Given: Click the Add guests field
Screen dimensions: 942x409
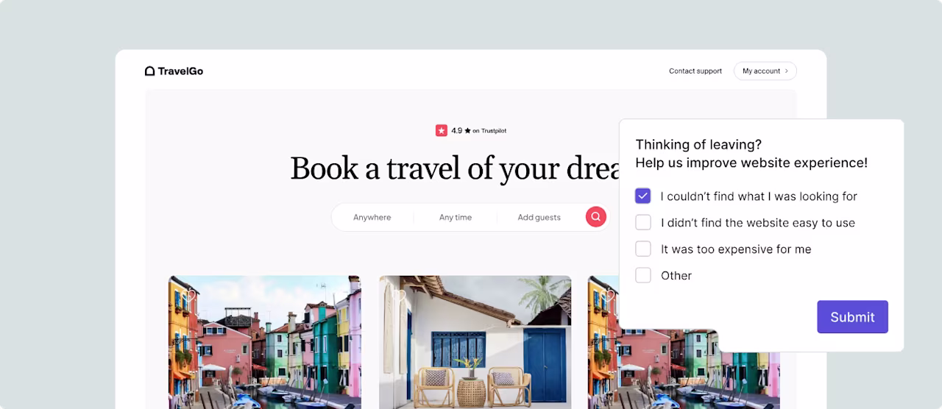Looking at the screenshot, I should coord(539,217).
